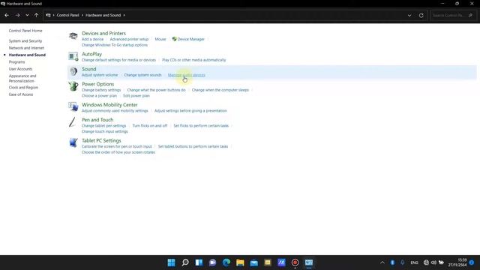Open the Mail app from taskbar
480x270 pixels.
[253, 262]
